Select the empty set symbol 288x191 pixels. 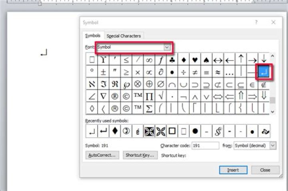(161, 84)
